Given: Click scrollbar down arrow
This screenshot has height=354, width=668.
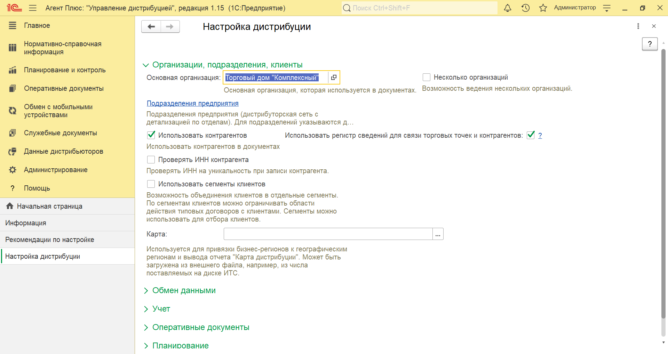Looking at the screenshot, I should coord(663,343).
